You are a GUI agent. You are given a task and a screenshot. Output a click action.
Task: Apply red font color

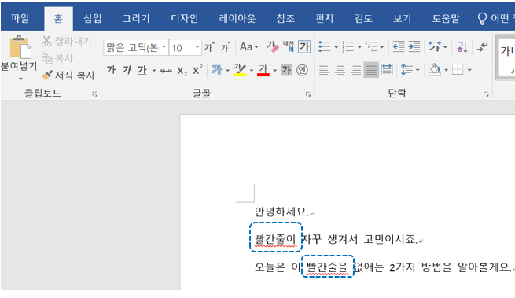coord(263,70)
